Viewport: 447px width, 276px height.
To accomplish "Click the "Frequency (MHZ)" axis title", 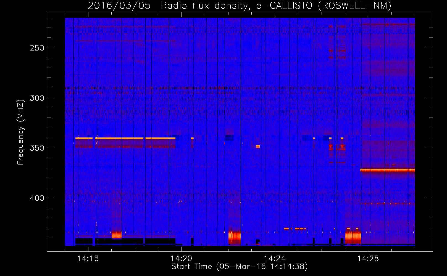I will (21, 132).
